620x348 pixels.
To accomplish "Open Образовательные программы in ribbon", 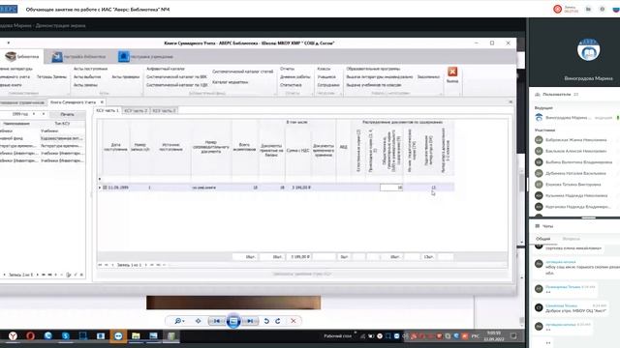I will [373, 69].
